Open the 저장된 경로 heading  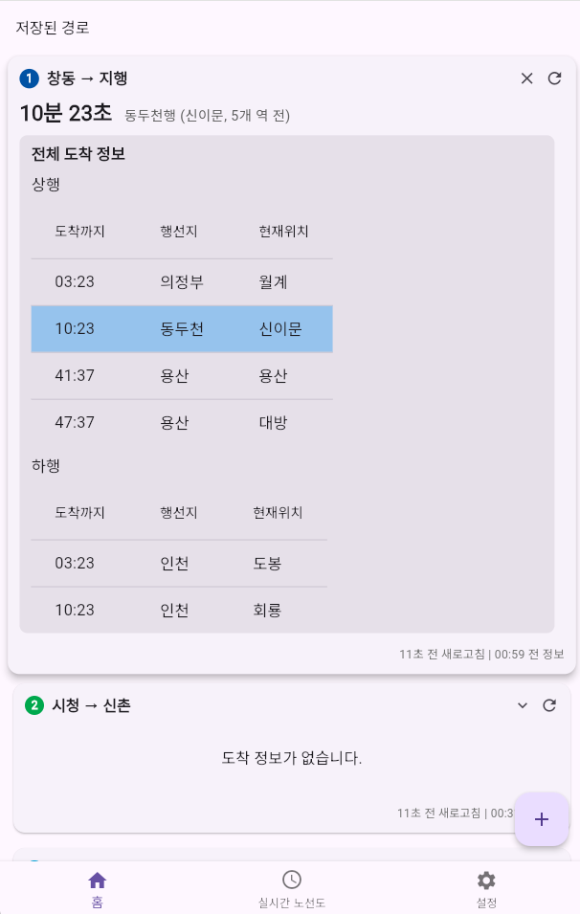(x=52, y=28)
